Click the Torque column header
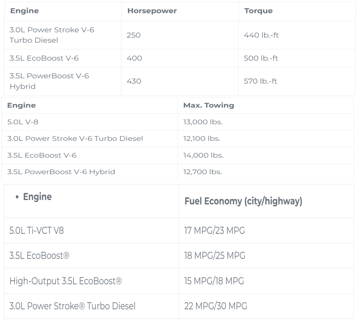The width and height of the screenshot is (359, 324). tap(259, 11)
